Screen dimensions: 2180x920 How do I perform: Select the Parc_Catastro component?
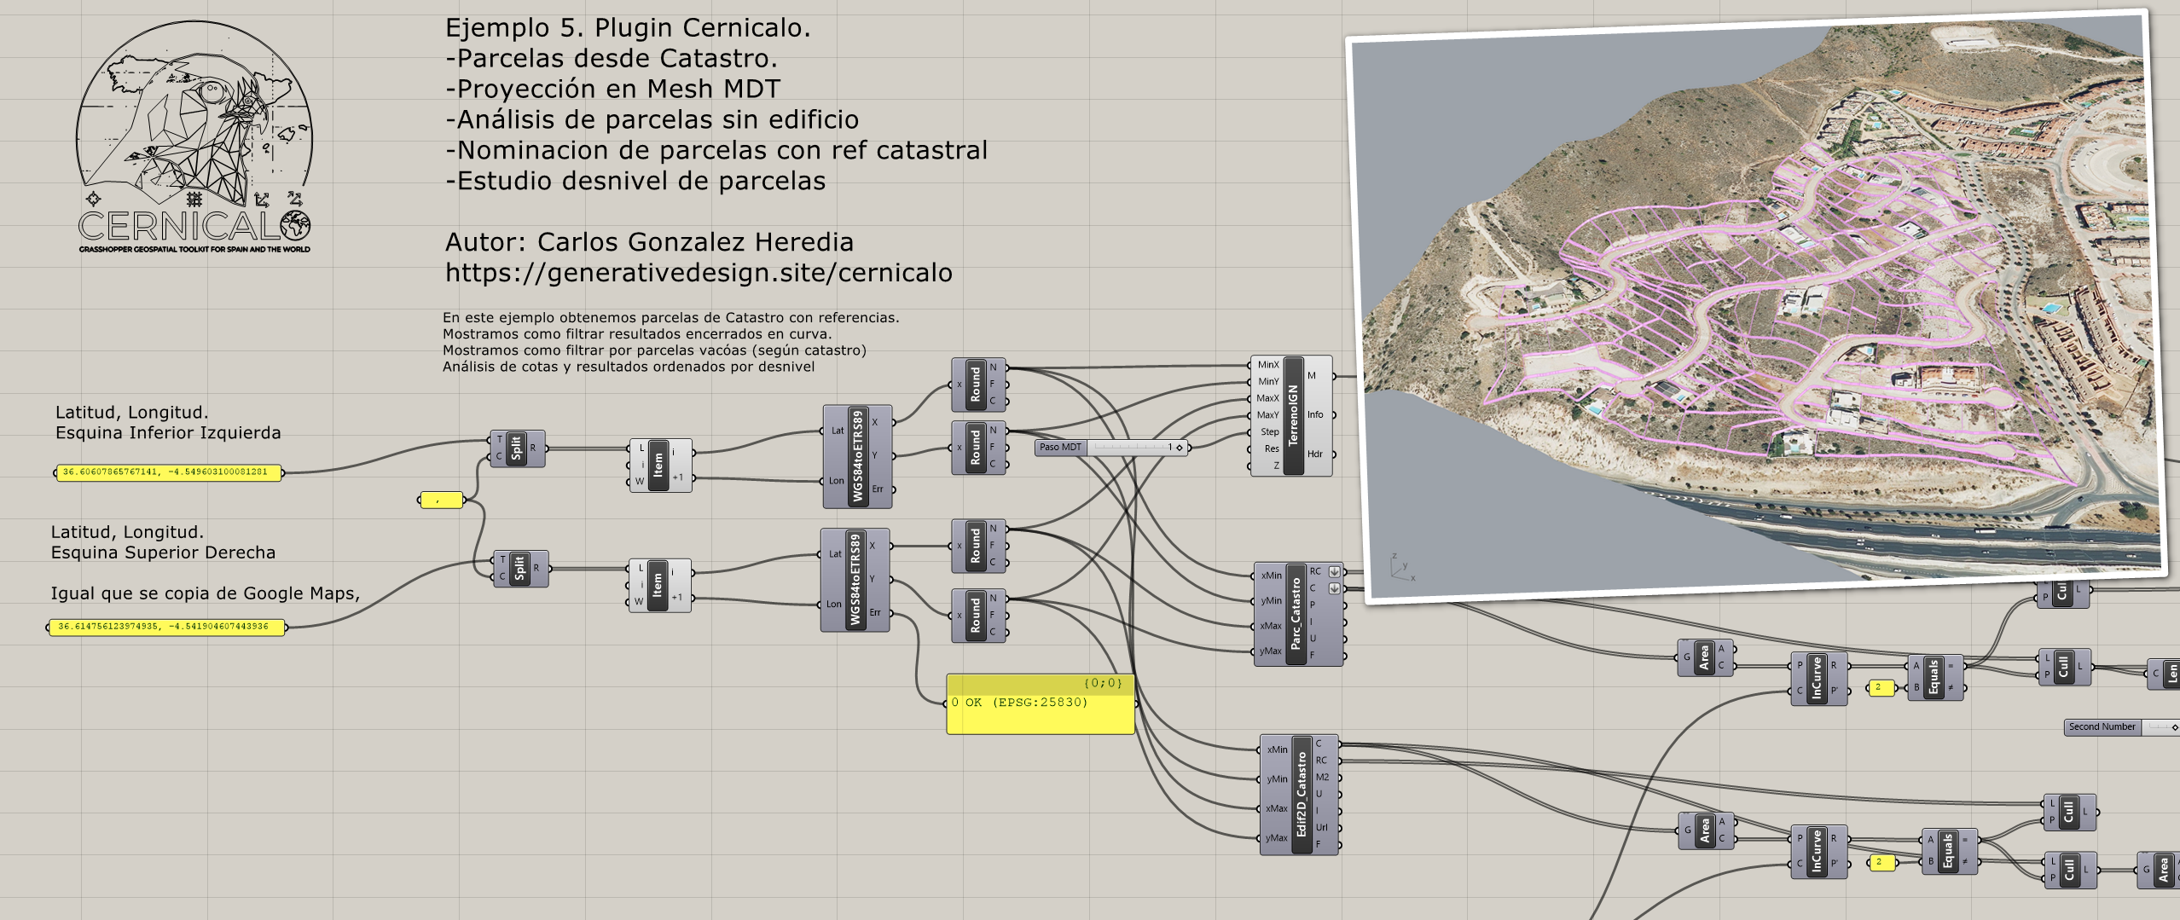(1298, 613)
